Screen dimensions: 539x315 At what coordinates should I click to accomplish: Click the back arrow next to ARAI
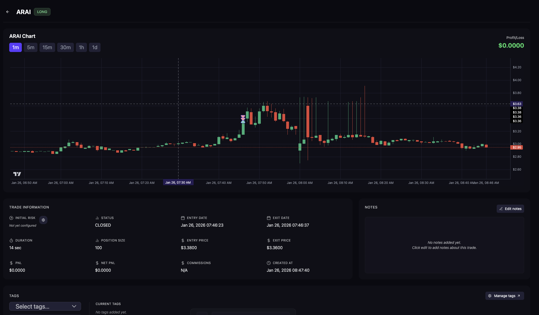point(8,12)
